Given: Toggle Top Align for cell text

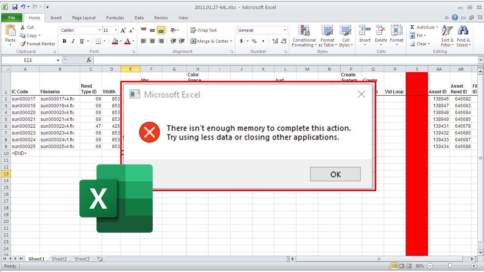Looking at the screenshot, I should [x=144, y=30].
